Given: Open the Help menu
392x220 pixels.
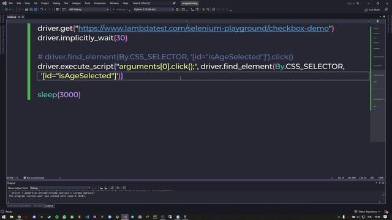Looking at the screenshot, I should pos(125,3).
